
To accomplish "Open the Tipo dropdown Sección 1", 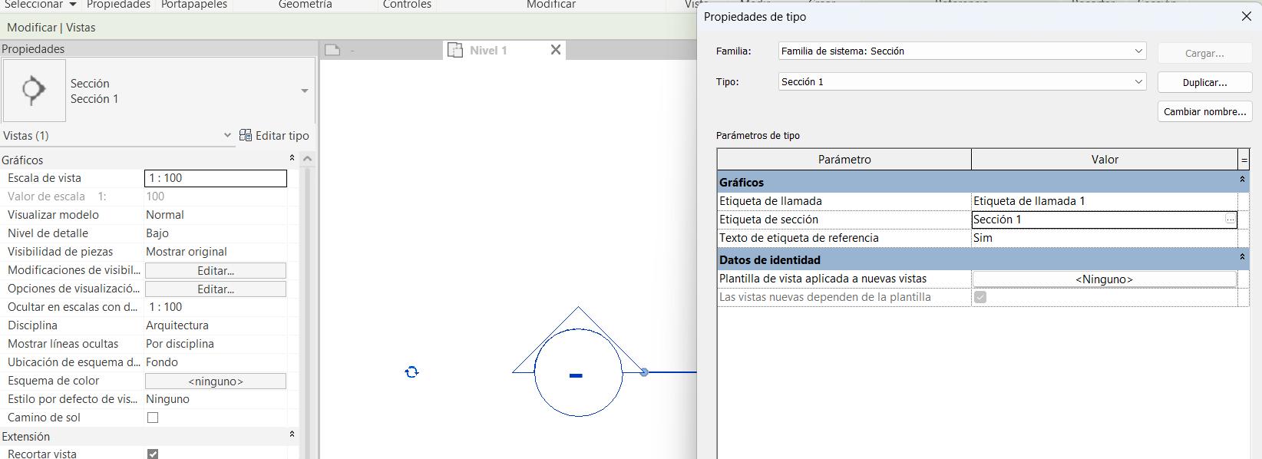I will 1138,82.
